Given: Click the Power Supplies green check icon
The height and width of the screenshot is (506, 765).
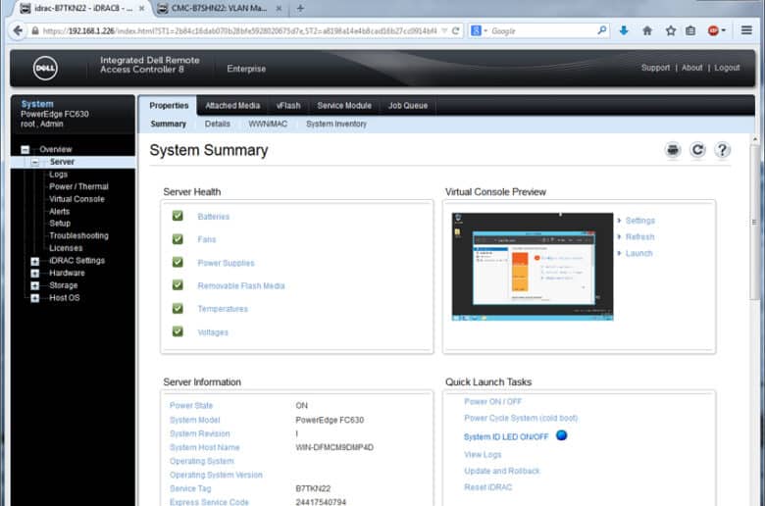Looking at the screenshot, I should click(x=178, y=262).
